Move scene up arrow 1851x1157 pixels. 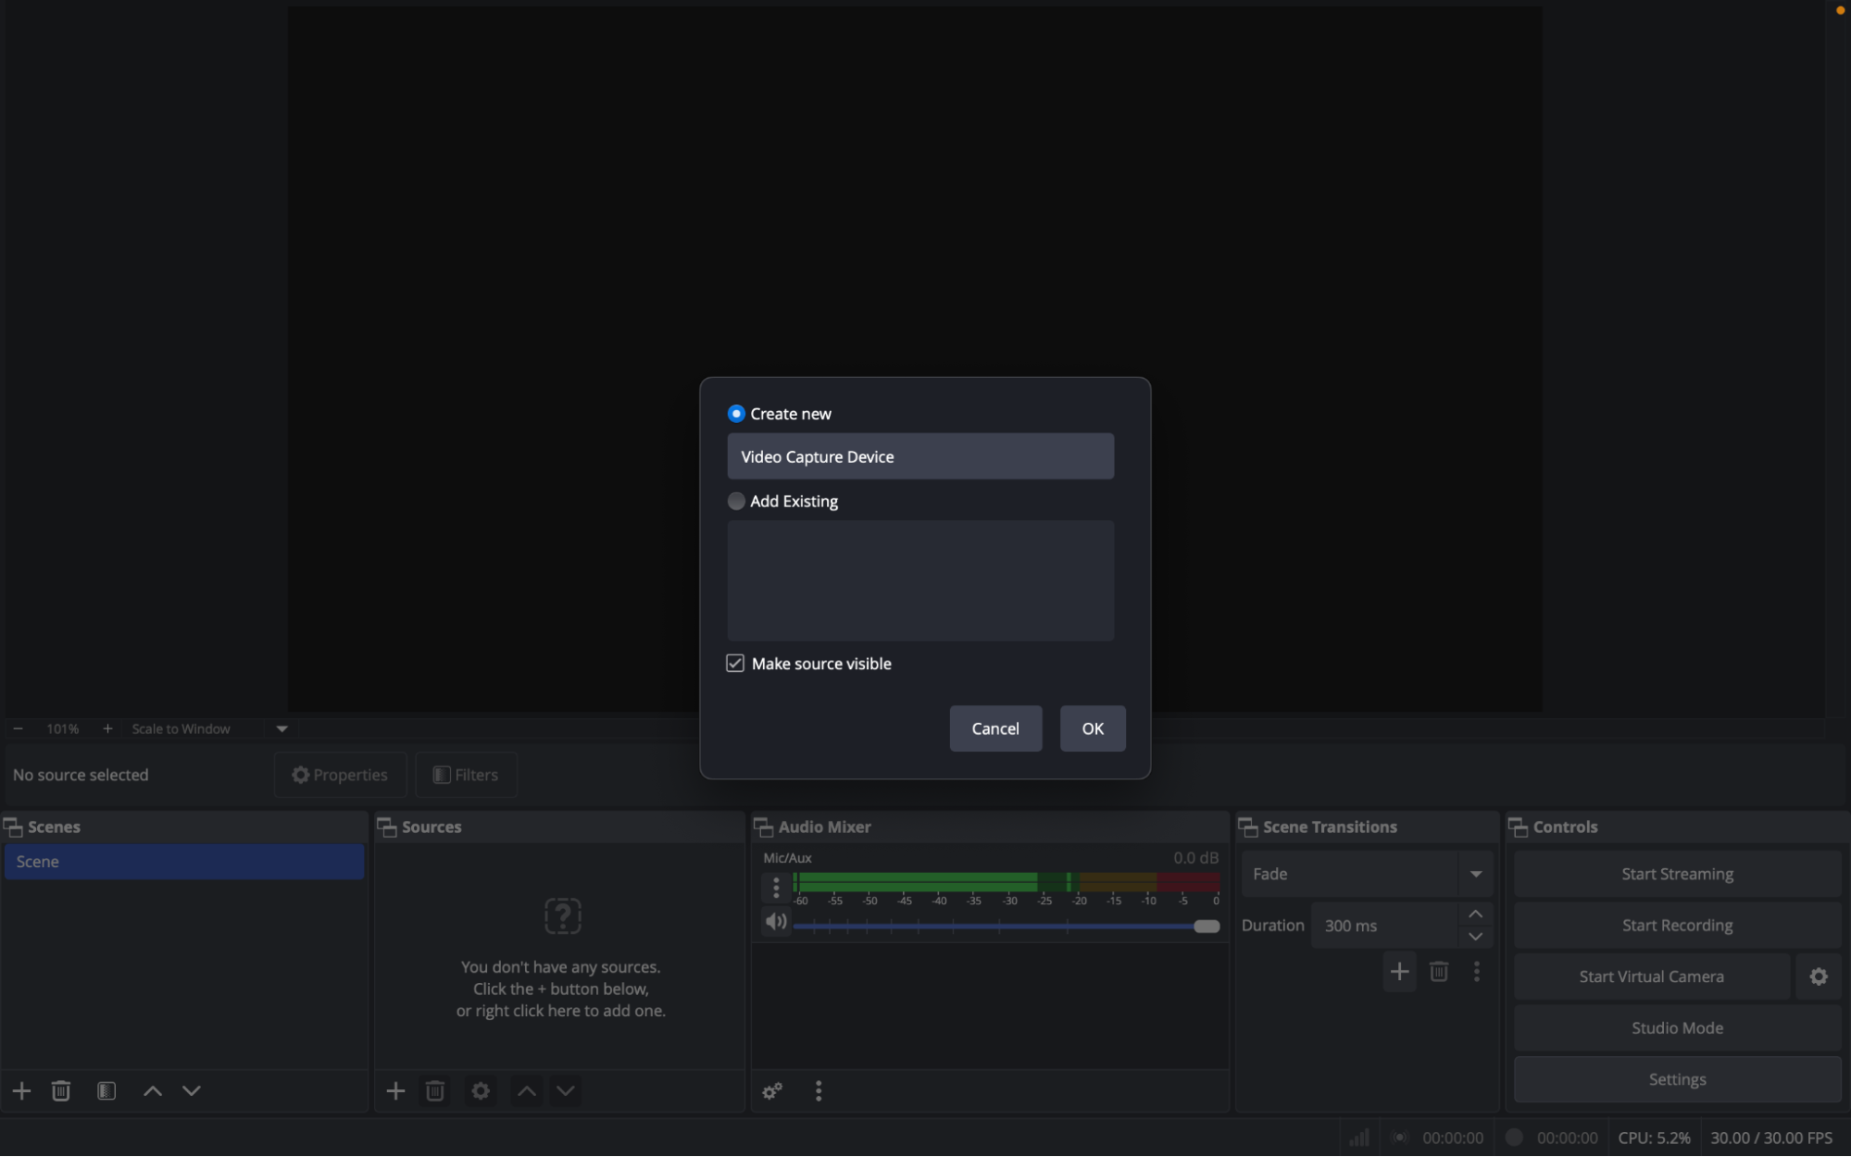tap(153, 1091)
